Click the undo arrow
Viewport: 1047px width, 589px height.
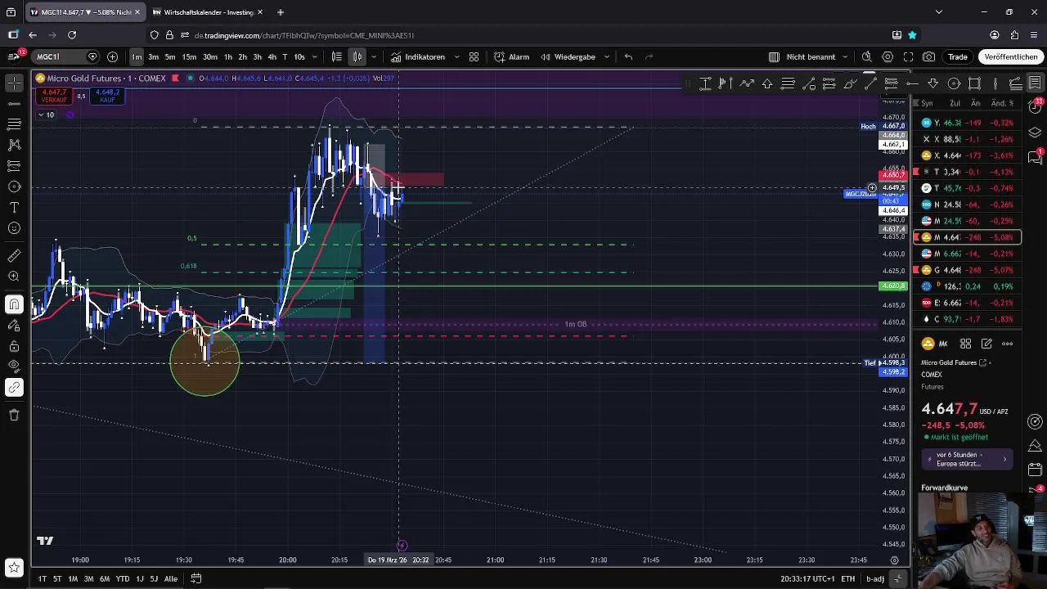tap(628, 56)
